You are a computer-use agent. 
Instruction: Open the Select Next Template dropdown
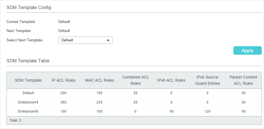coord(86,41)
